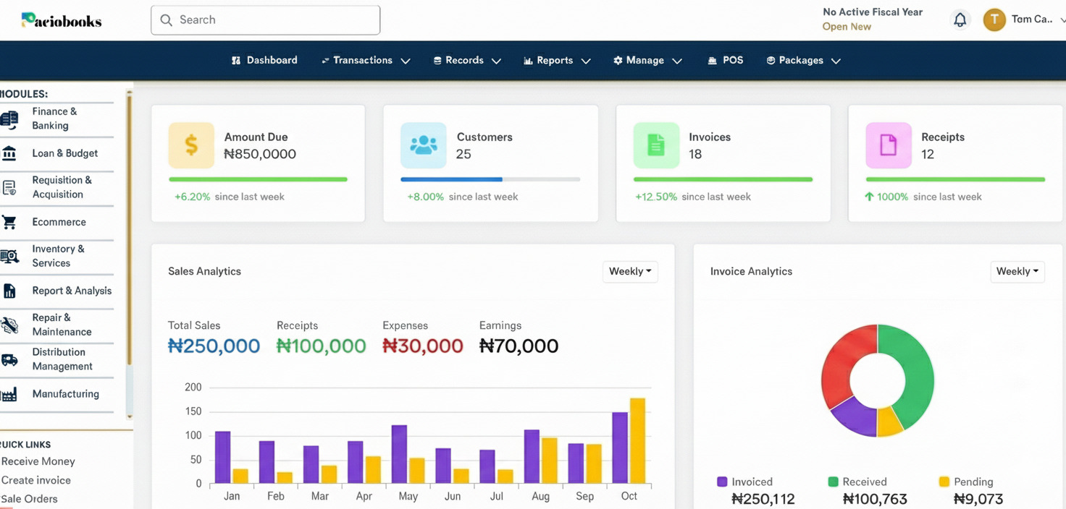
Task: Select Create invoice under Quick Links
Action: (36, 479)
